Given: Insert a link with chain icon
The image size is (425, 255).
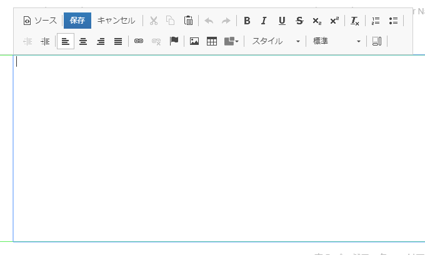Looking at the screenshot, I should tap(139, 41).
